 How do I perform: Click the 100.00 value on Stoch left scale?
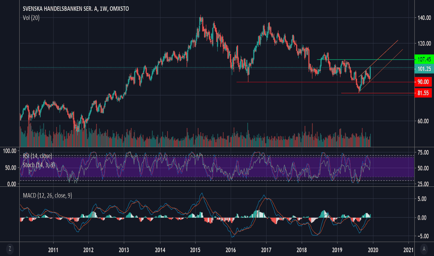point(9,151)
